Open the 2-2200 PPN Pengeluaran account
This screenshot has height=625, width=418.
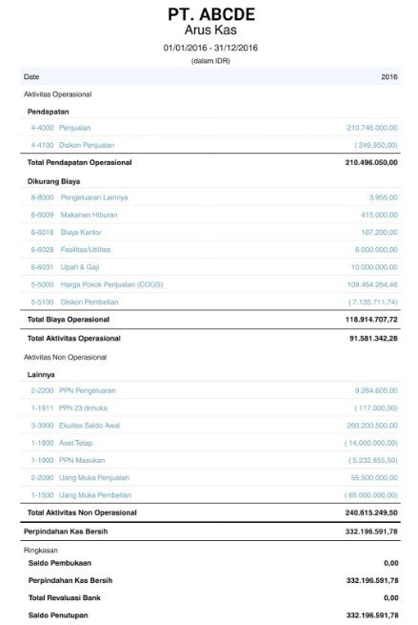tap(73, 390)
